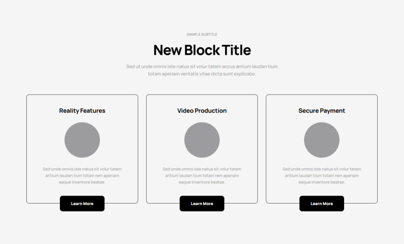Click first description line in Secure Payment card
This screenshot has height=244, width=404.
(x=321, y=169)
